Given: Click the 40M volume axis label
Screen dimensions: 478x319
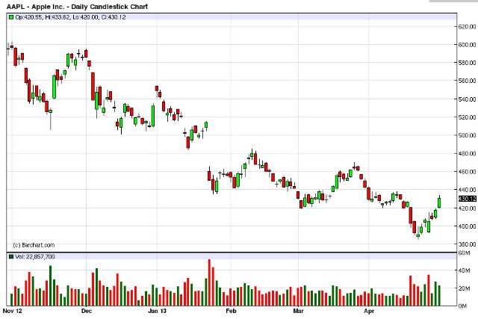Looking at the screenshot, I should (464, 270).
